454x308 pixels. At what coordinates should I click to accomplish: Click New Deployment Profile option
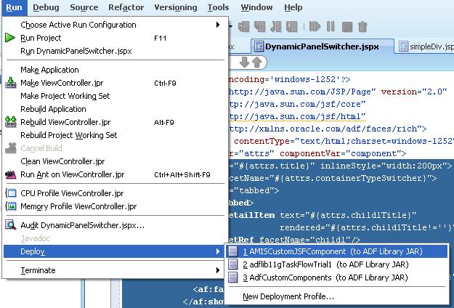coord(288,296)
